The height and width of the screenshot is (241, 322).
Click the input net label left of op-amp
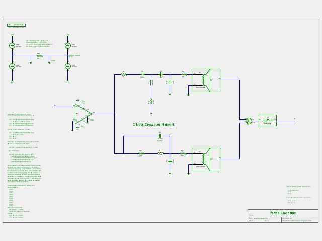click(55, 105)
